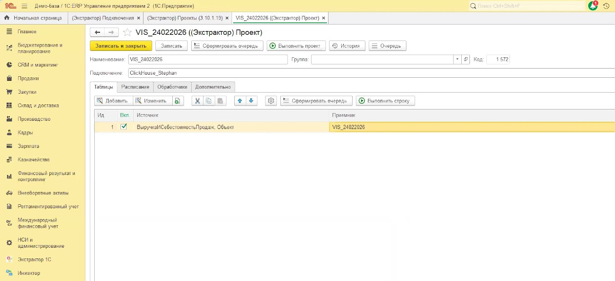Image resolution: width=615 pixels, height=281 pixels.
Task: Open the main hamburger menu beside the 1C logo
Action: coord(24,6)
